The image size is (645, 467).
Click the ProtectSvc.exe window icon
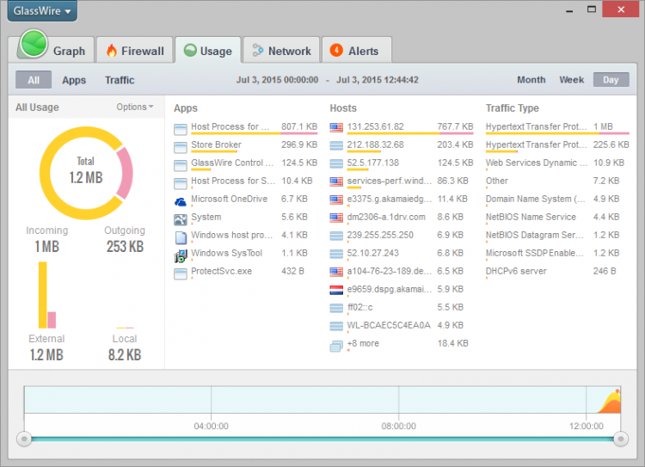[181, 274]
